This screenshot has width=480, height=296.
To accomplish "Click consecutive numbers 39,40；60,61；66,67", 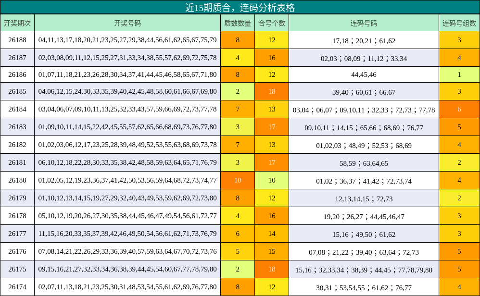I will coord(364,92).
